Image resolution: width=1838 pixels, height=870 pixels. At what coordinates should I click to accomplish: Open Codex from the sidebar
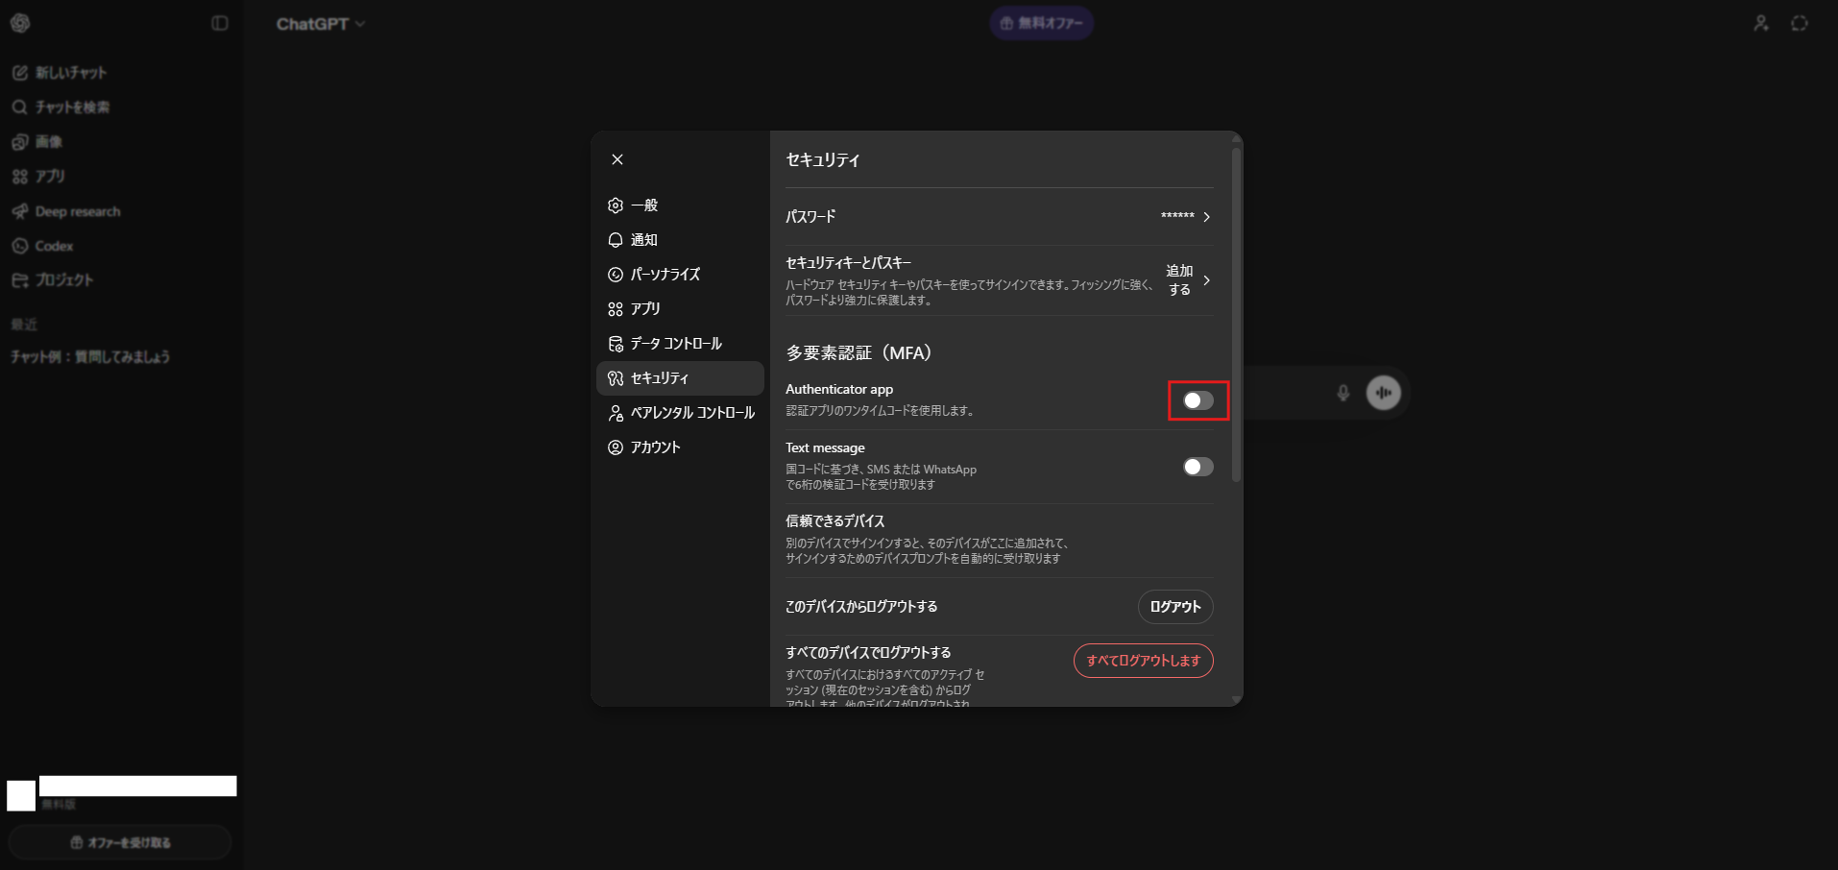[54, 246]
